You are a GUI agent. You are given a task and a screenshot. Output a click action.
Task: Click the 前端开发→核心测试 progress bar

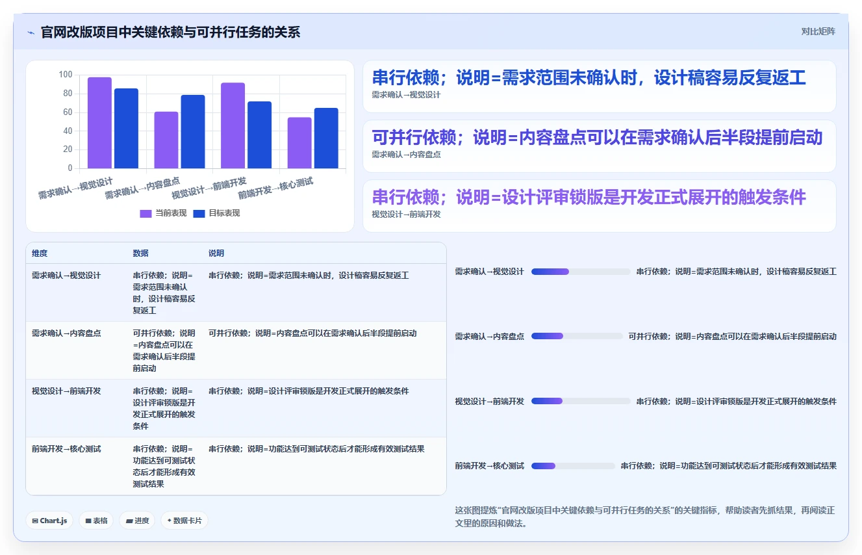(573, 466)
